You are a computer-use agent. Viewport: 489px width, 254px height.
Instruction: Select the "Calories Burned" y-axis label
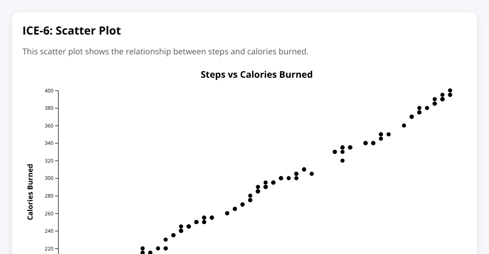30,192
